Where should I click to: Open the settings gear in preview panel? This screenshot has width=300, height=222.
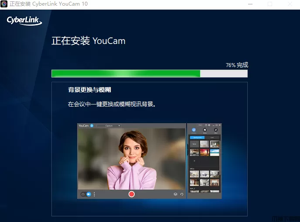(x=209, y=125)
